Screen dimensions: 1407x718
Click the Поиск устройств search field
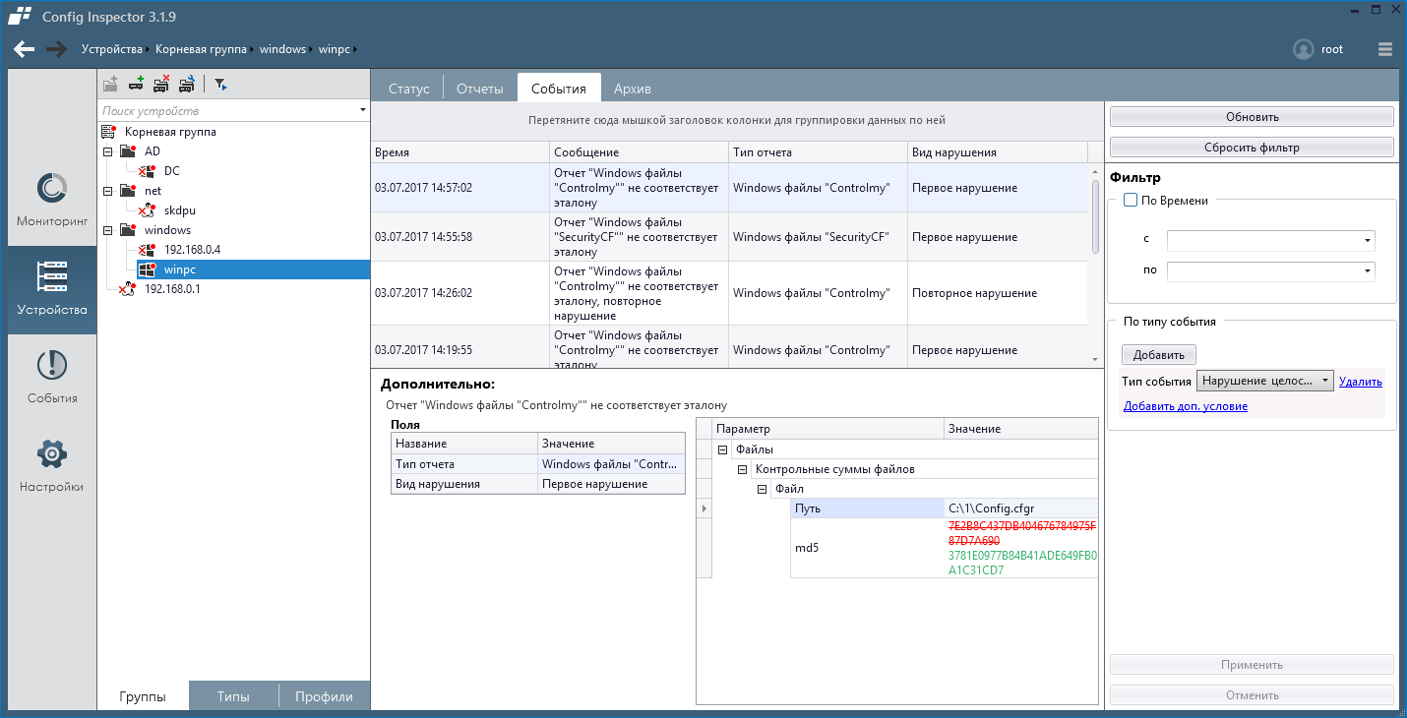click(226, 111)
